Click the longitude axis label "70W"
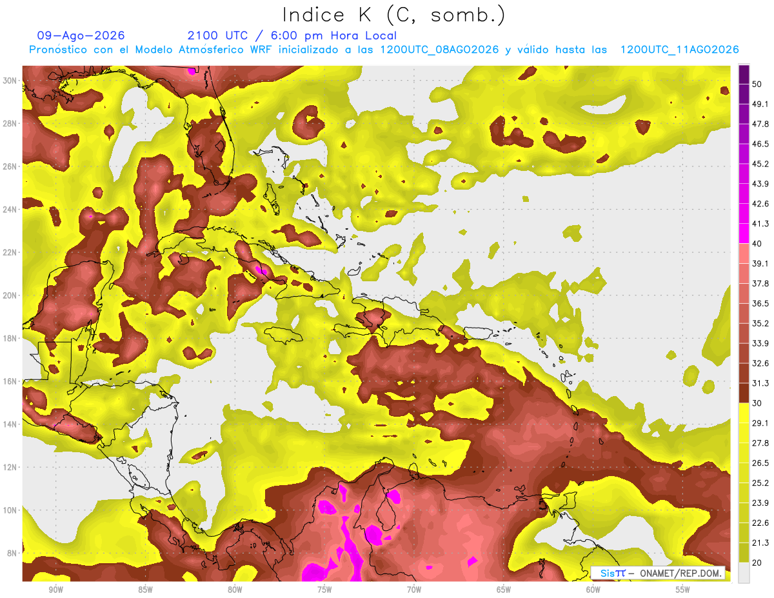Screen dimensions: 774x598 point(414,590)
